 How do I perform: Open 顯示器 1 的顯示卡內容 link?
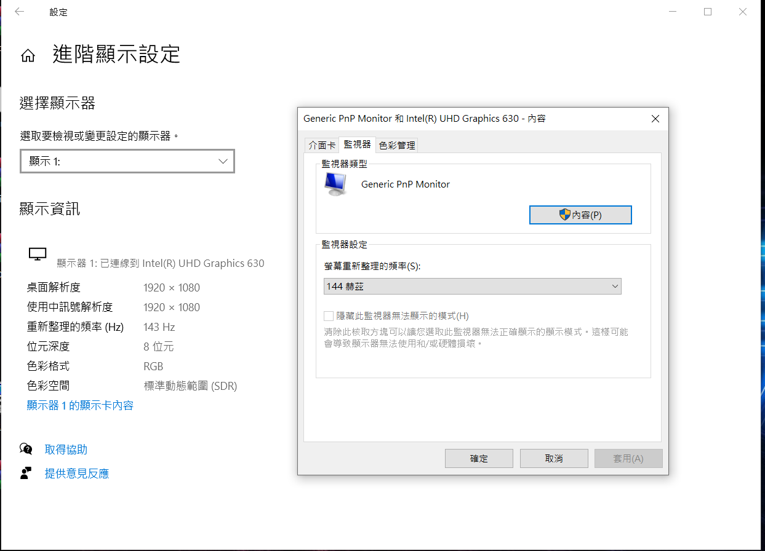point(80,405)
